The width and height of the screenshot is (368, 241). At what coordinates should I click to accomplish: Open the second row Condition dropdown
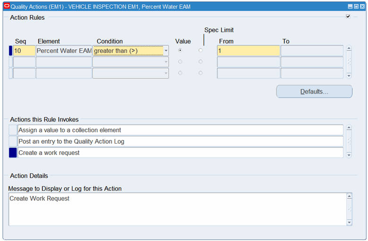[166, 62]
